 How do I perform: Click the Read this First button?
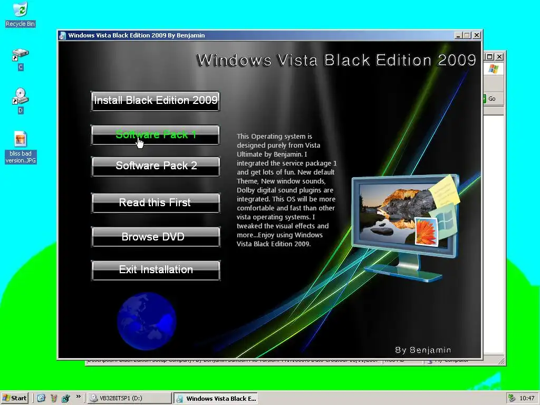[x=156, y=202]
